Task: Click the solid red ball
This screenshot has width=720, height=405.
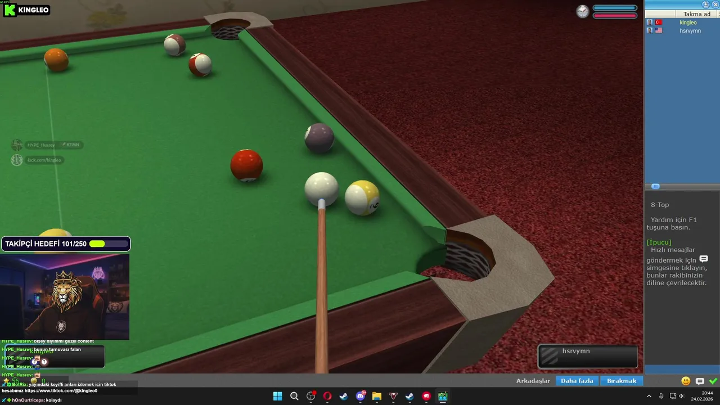Action: [x=246, y=166]
